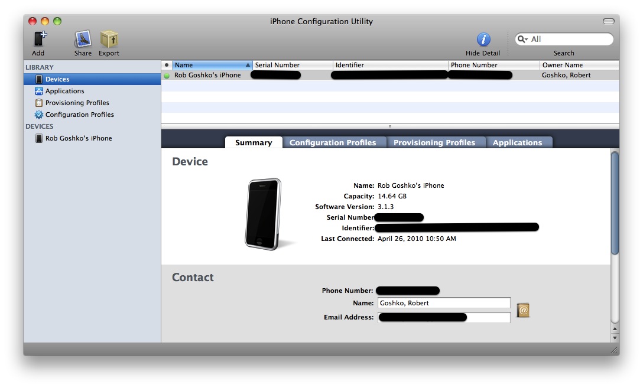Click the toolbar toggle pill button
Image resolution: width=643 pixels, height=388 pixels.
point(609,21)
